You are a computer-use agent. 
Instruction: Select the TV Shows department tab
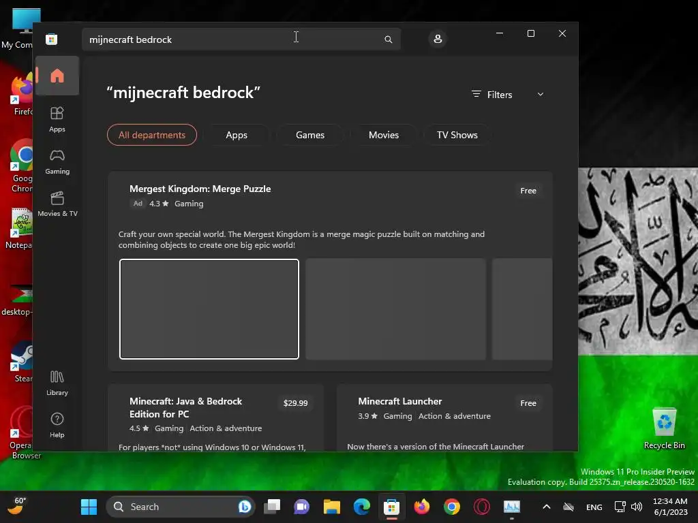coord(457,135)
